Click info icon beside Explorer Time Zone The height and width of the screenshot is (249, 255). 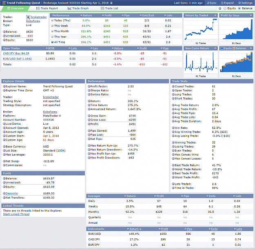[4, 90]
